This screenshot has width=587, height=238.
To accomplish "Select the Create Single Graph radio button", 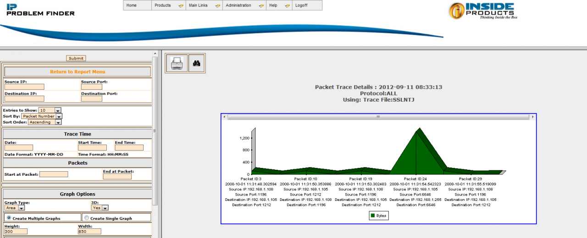I will (87, 218).
